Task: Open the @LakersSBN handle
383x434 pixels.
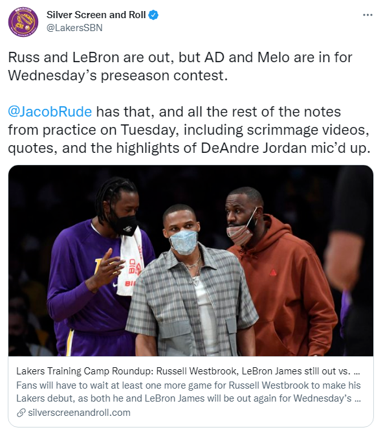Action: [x=74, y=28]
